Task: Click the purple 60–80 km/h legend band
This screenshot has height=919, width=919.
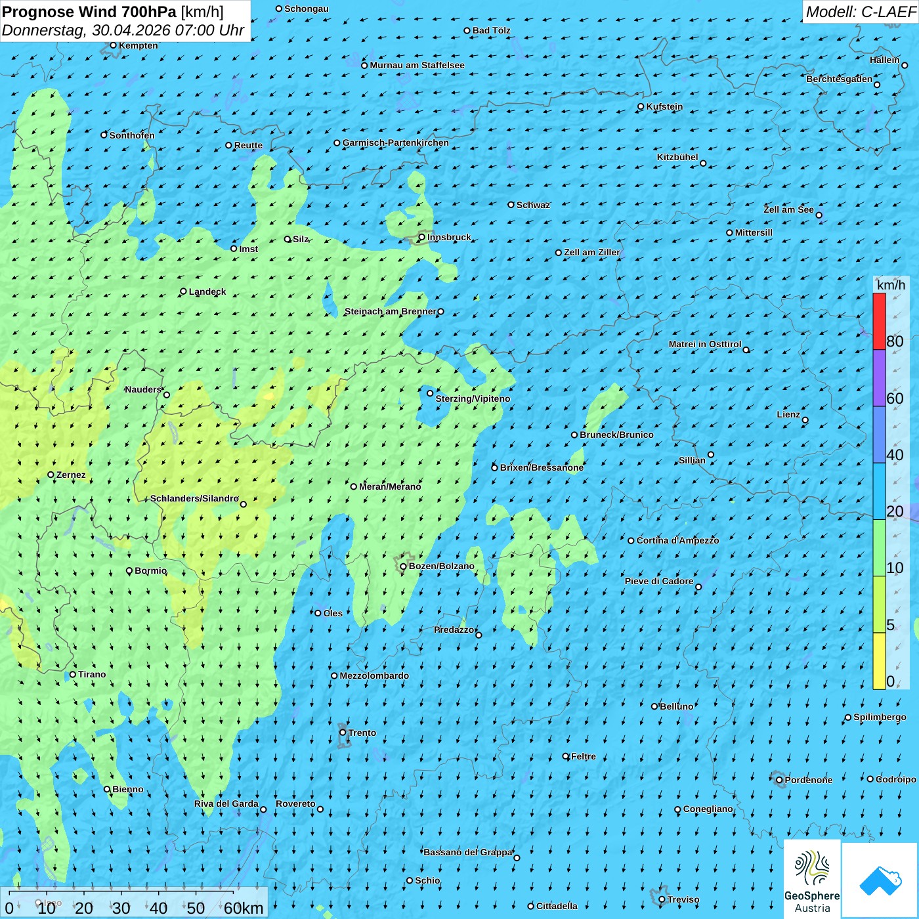Action: pyautogui.click(x=879, y=378)
